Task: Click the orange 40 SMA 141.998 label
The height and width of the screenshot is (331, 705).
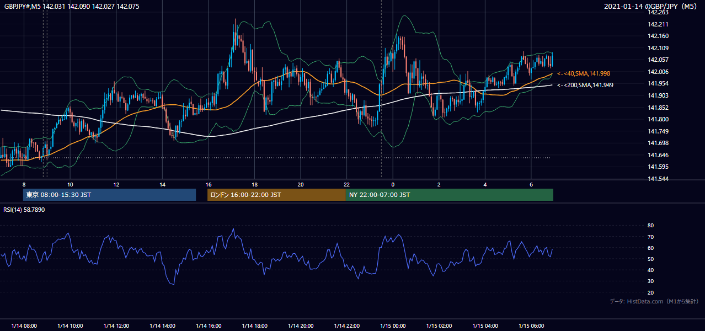Action: [x=584, y=73]
